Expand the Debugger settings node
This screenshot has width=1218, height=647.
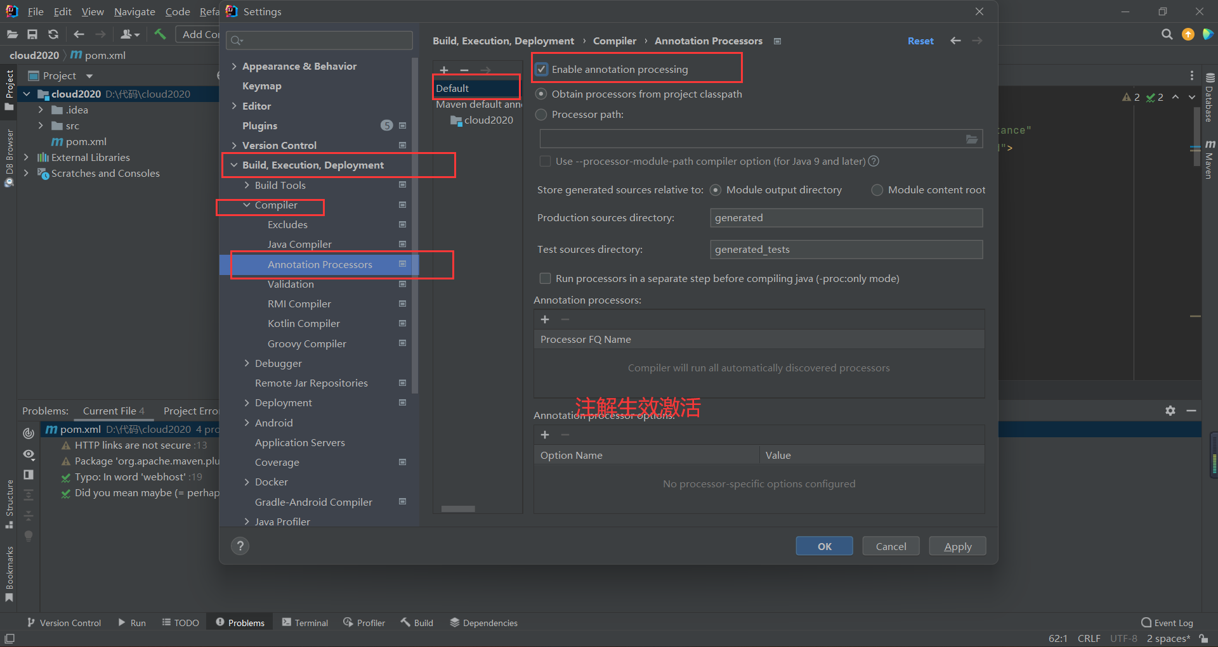[247, 364]
